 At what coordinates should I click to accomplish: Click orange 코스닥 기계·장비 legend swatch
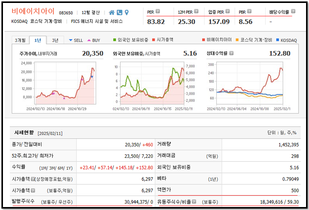(x=237, y=40)
